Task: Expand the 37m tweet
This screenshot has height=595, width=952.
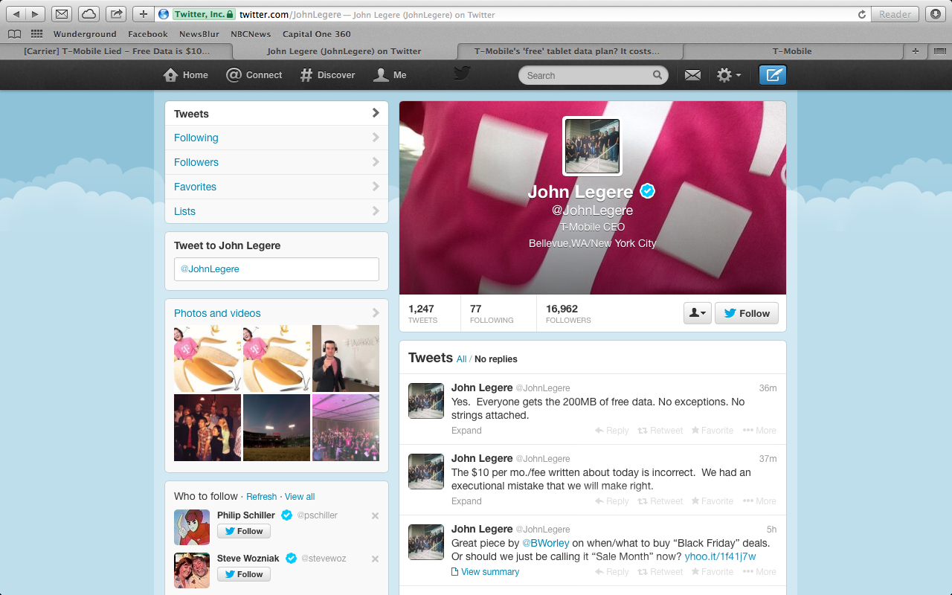Action: point(466,501)
